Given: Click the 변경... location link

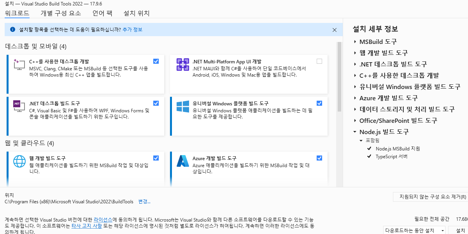Looking at the screenshot, I should point(144,202).
